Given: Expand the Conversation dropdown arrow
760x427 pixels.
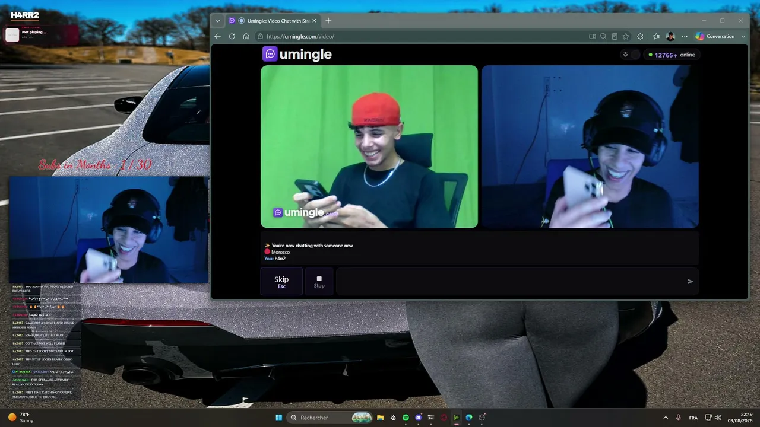Looking at the screenshot, I should pyautogui.click(x=743, y=36).
